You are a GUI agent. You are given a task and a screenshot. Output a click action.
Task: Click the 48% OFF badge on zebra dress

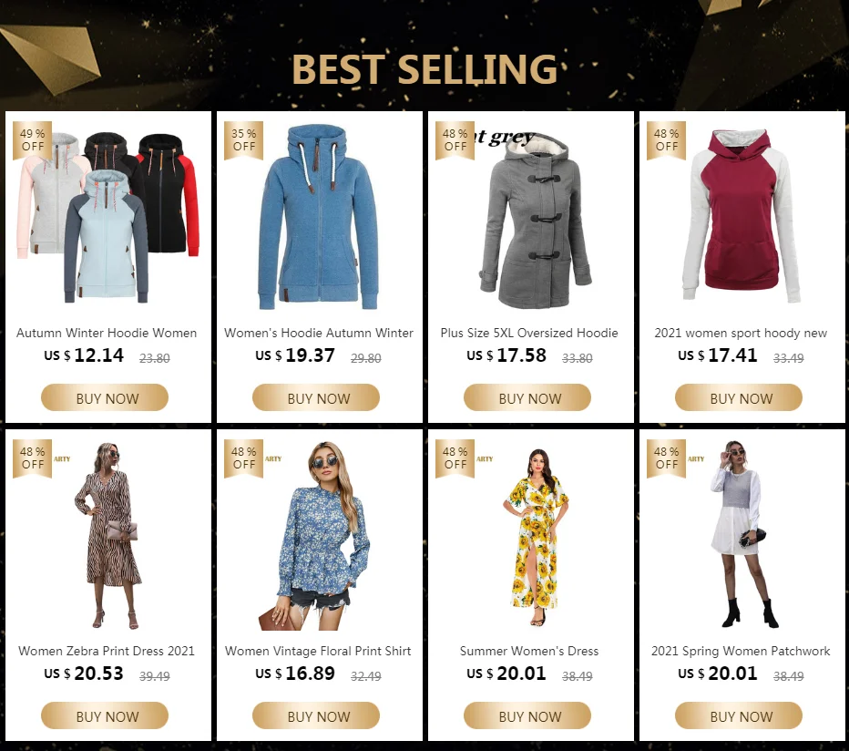[33, 458]
